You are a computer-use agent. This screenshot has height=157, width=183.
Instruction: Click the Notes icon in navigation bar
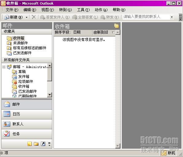(30, 144)
